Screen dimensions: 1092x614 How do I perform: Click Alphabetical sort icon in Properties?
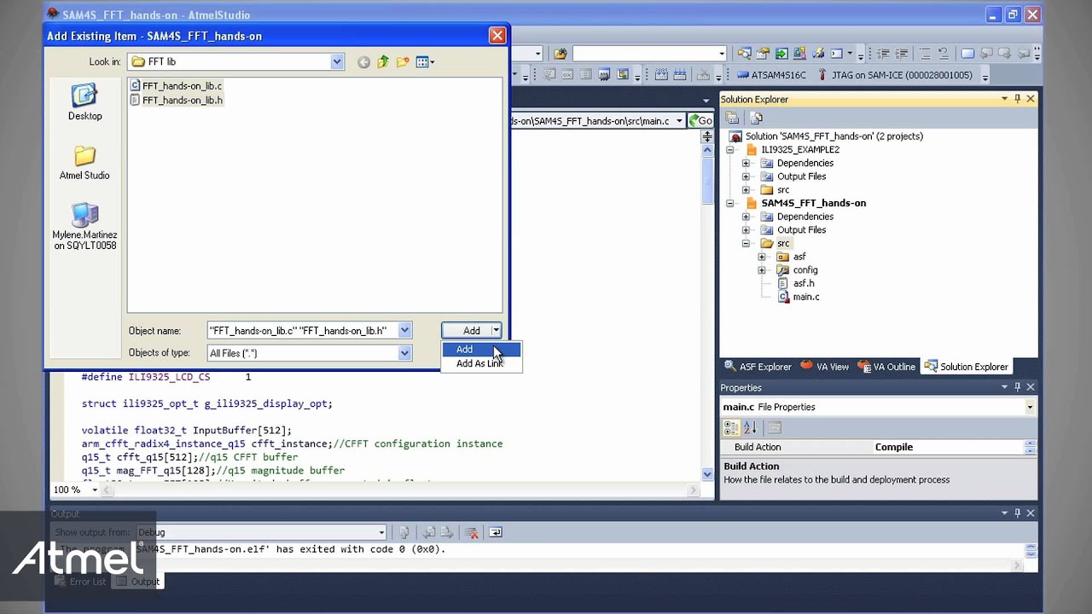click(750, 428)
